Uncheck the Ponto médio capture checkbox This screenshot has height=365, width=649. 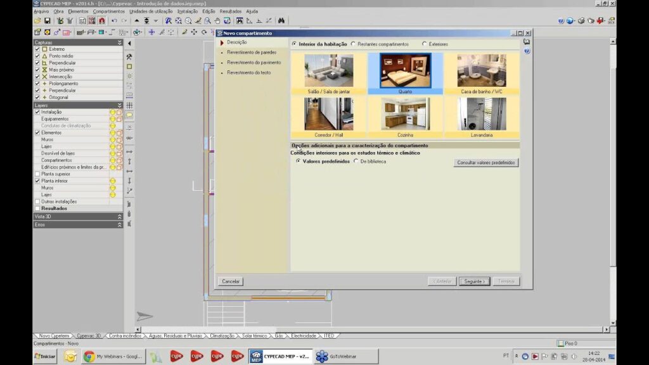pos(37,56)
